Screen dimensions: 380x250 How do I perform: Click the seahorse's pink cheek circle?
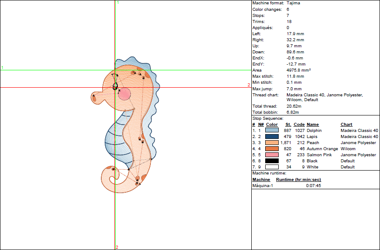tap(124, 94)
